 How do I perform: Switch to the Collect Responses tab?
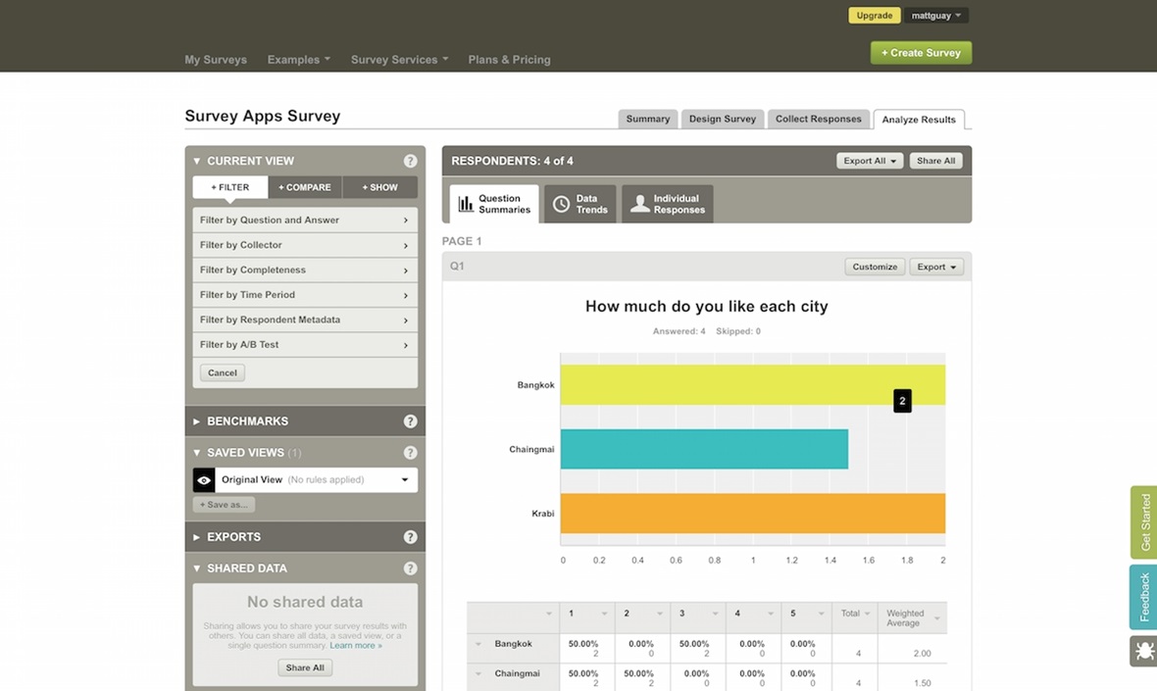(x=819, y=119)
